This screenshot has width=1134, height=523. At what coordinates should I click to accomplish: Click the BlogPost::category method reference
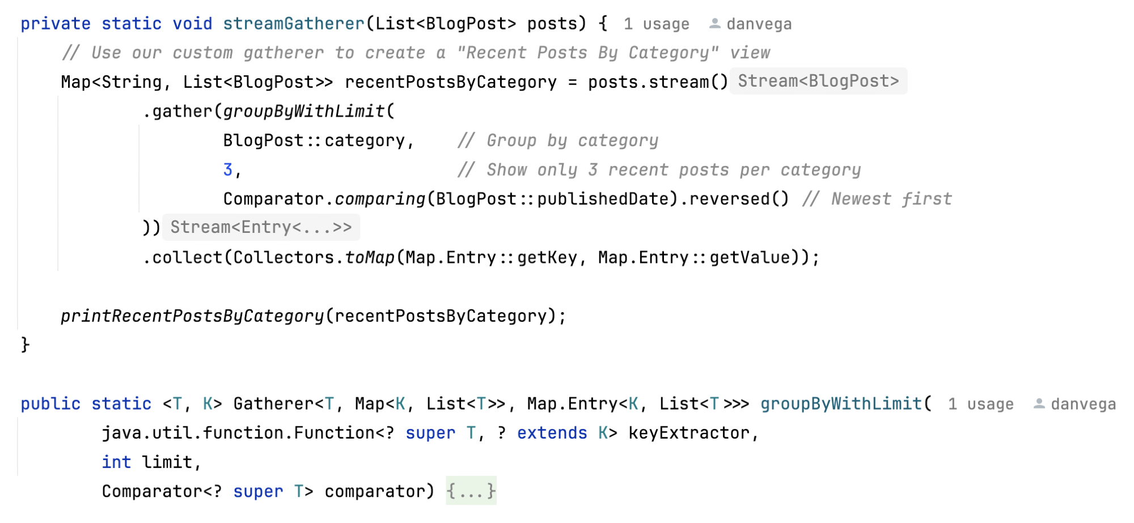(314, 141)
